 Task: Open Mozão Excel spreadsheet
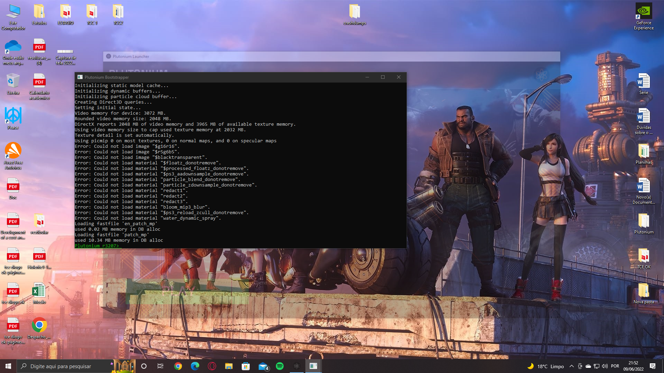(x=39, y=294)
